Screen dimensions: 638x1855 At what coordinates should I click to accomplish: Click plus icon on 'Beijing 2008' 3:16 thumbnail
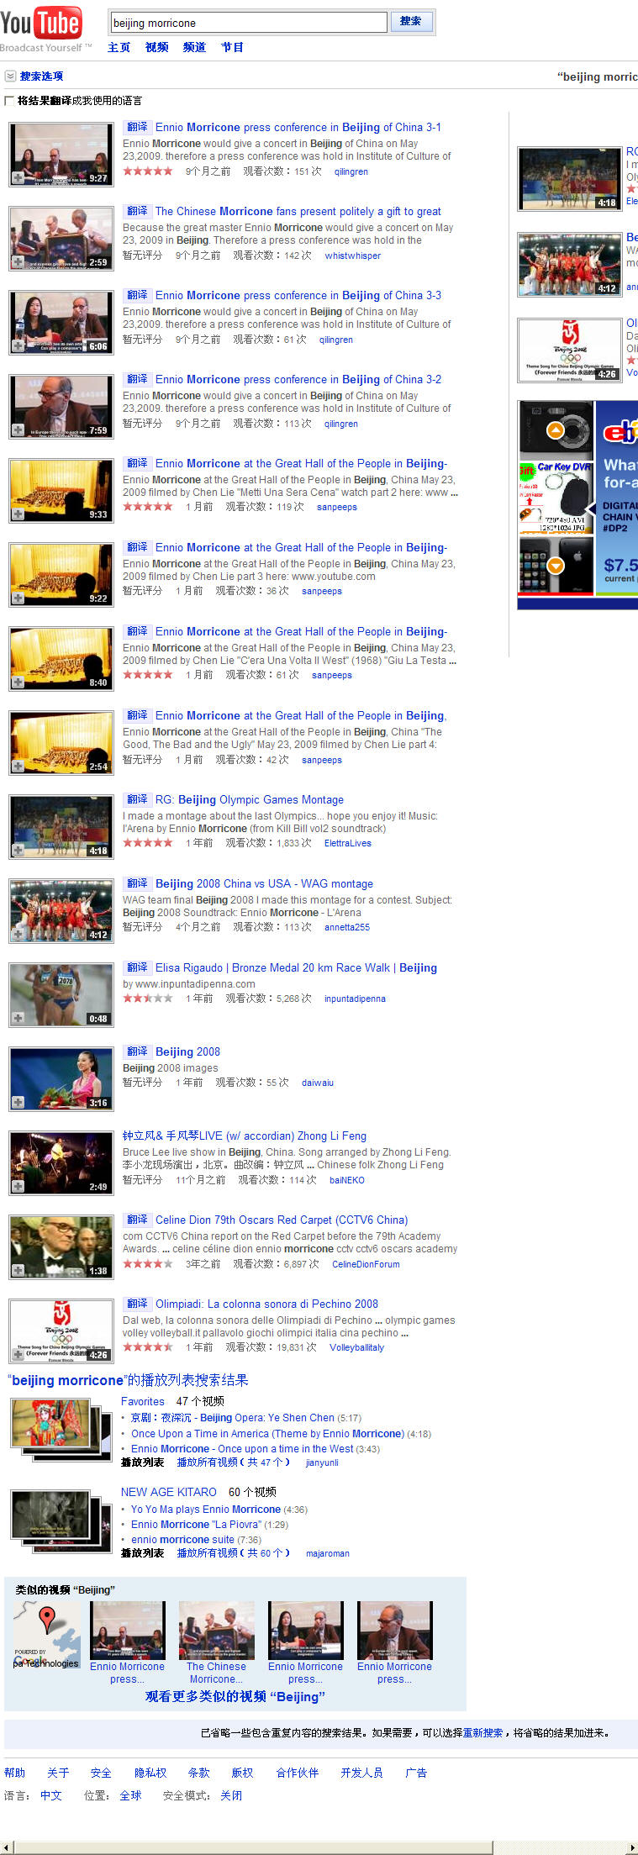18,1103
